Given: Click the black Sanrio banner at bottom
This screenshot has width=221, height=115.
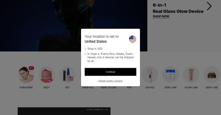Looking at the screenshot, I should click(x=64, y=111).
